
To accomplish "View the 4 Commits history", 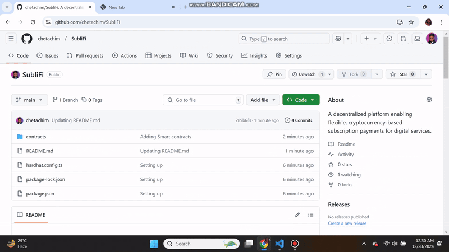I will pyautogui.click(x=298, y=120).
